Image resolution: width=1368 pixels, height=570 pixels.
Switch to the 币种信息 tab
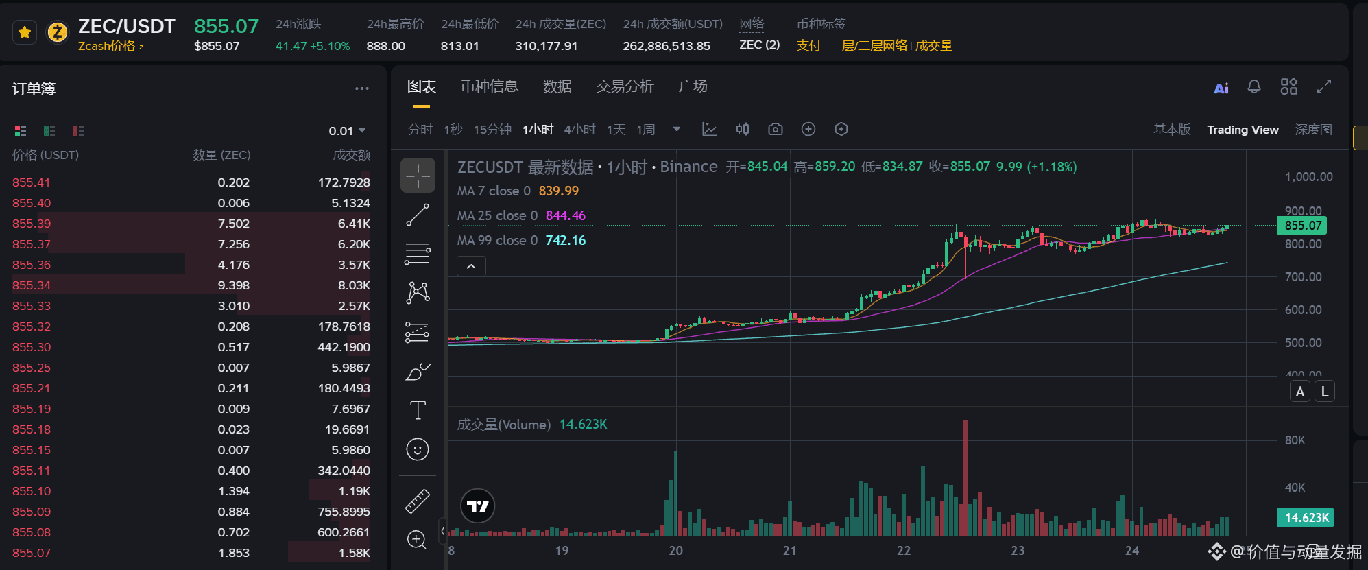pyautogui.click(x=490, y=86)
